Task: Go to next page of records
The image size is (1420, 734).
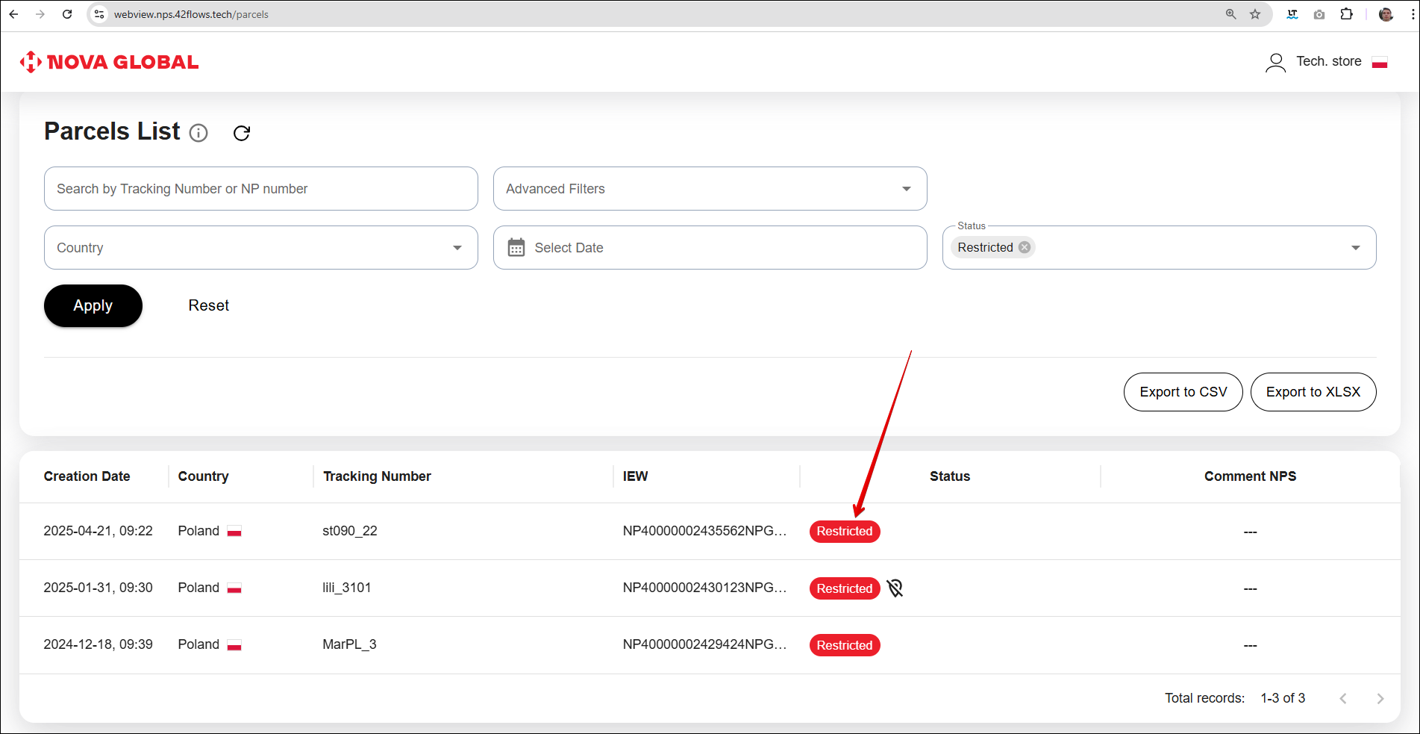Action: click(x=1380, y=699)
